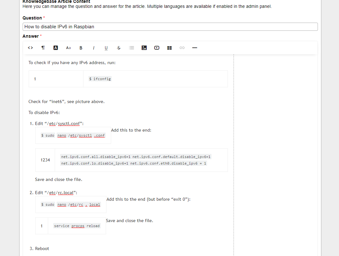
Task: Open the paragraph format menu
Action: 43,48
